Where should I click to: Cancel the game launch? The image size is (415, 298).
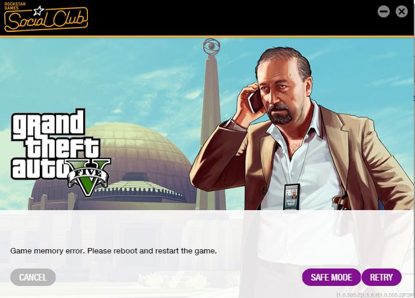point(33,277)
